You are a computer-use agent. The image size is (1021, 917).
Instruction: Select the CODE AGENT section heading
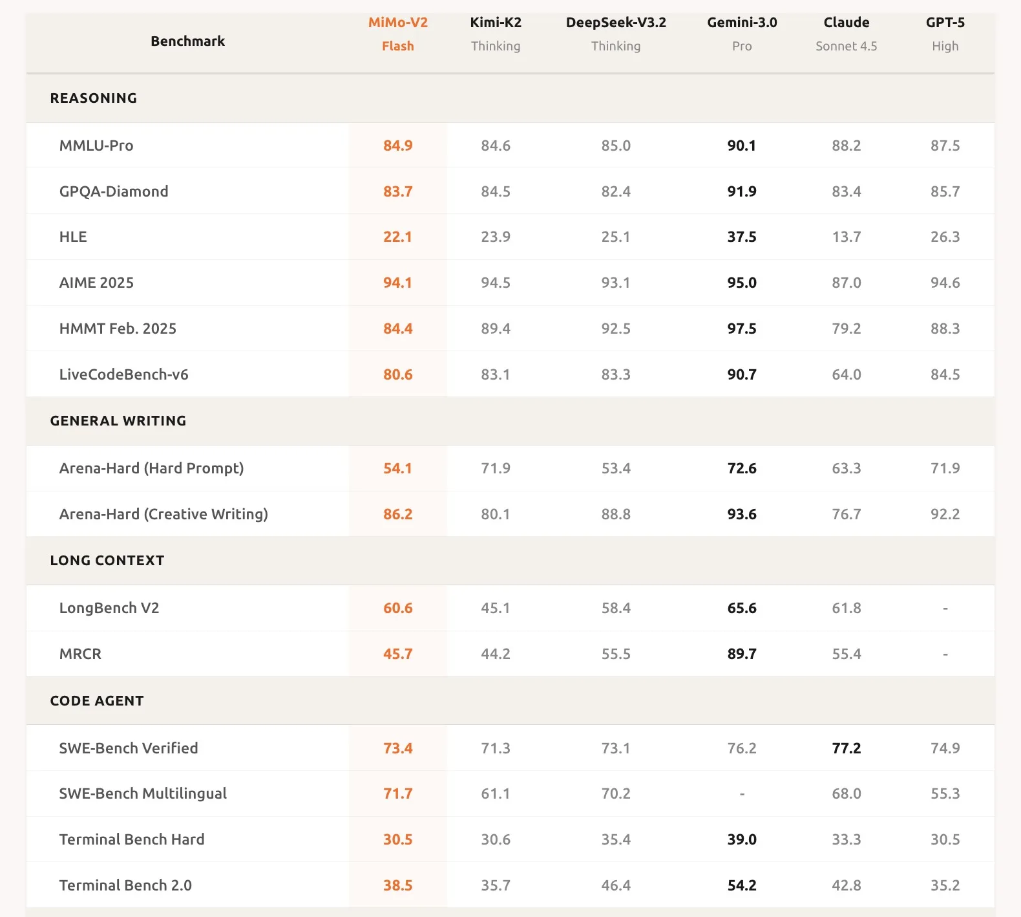pos(97,701)
